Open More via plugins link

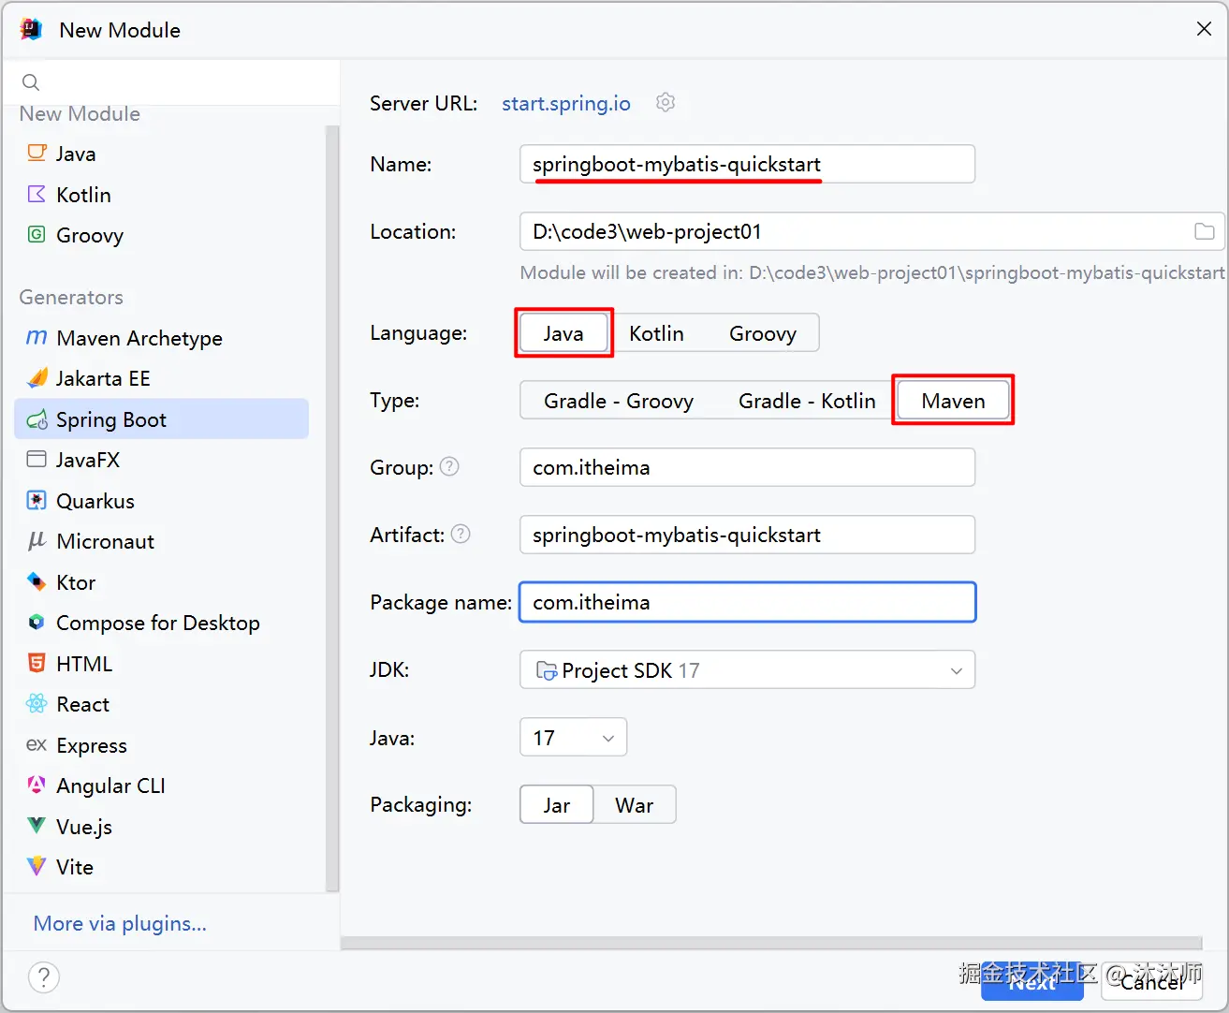pos(120,923)
